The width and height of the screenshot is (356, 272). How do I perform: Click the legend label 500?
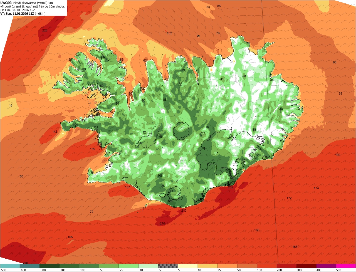pos(338,270)
